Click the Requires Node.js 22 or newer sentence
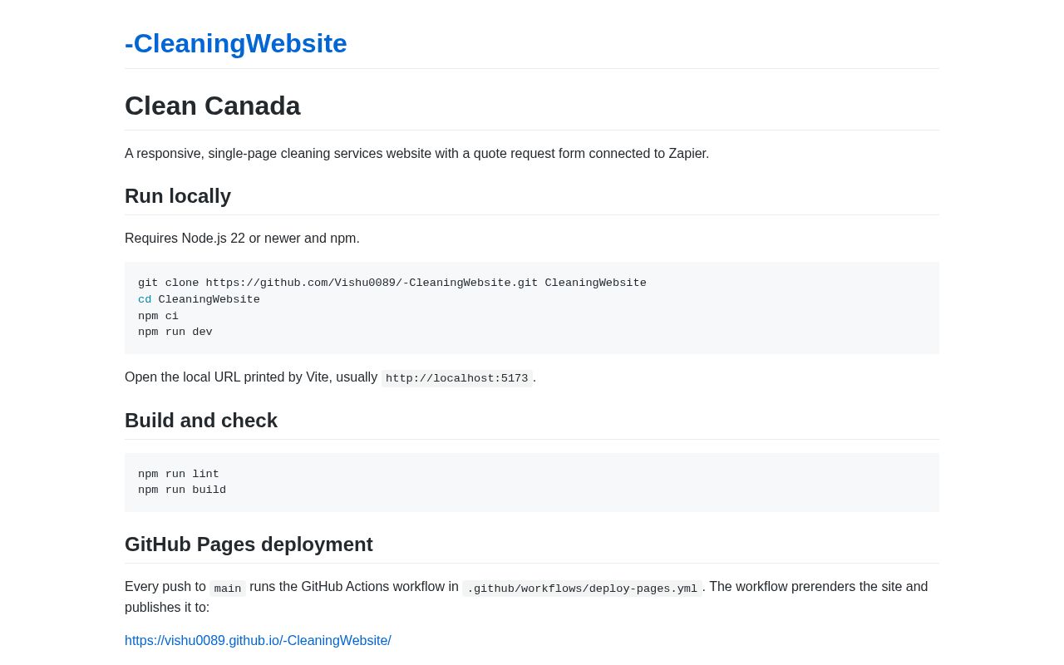Screen dimensions: 1064x665 pos(242,239)
